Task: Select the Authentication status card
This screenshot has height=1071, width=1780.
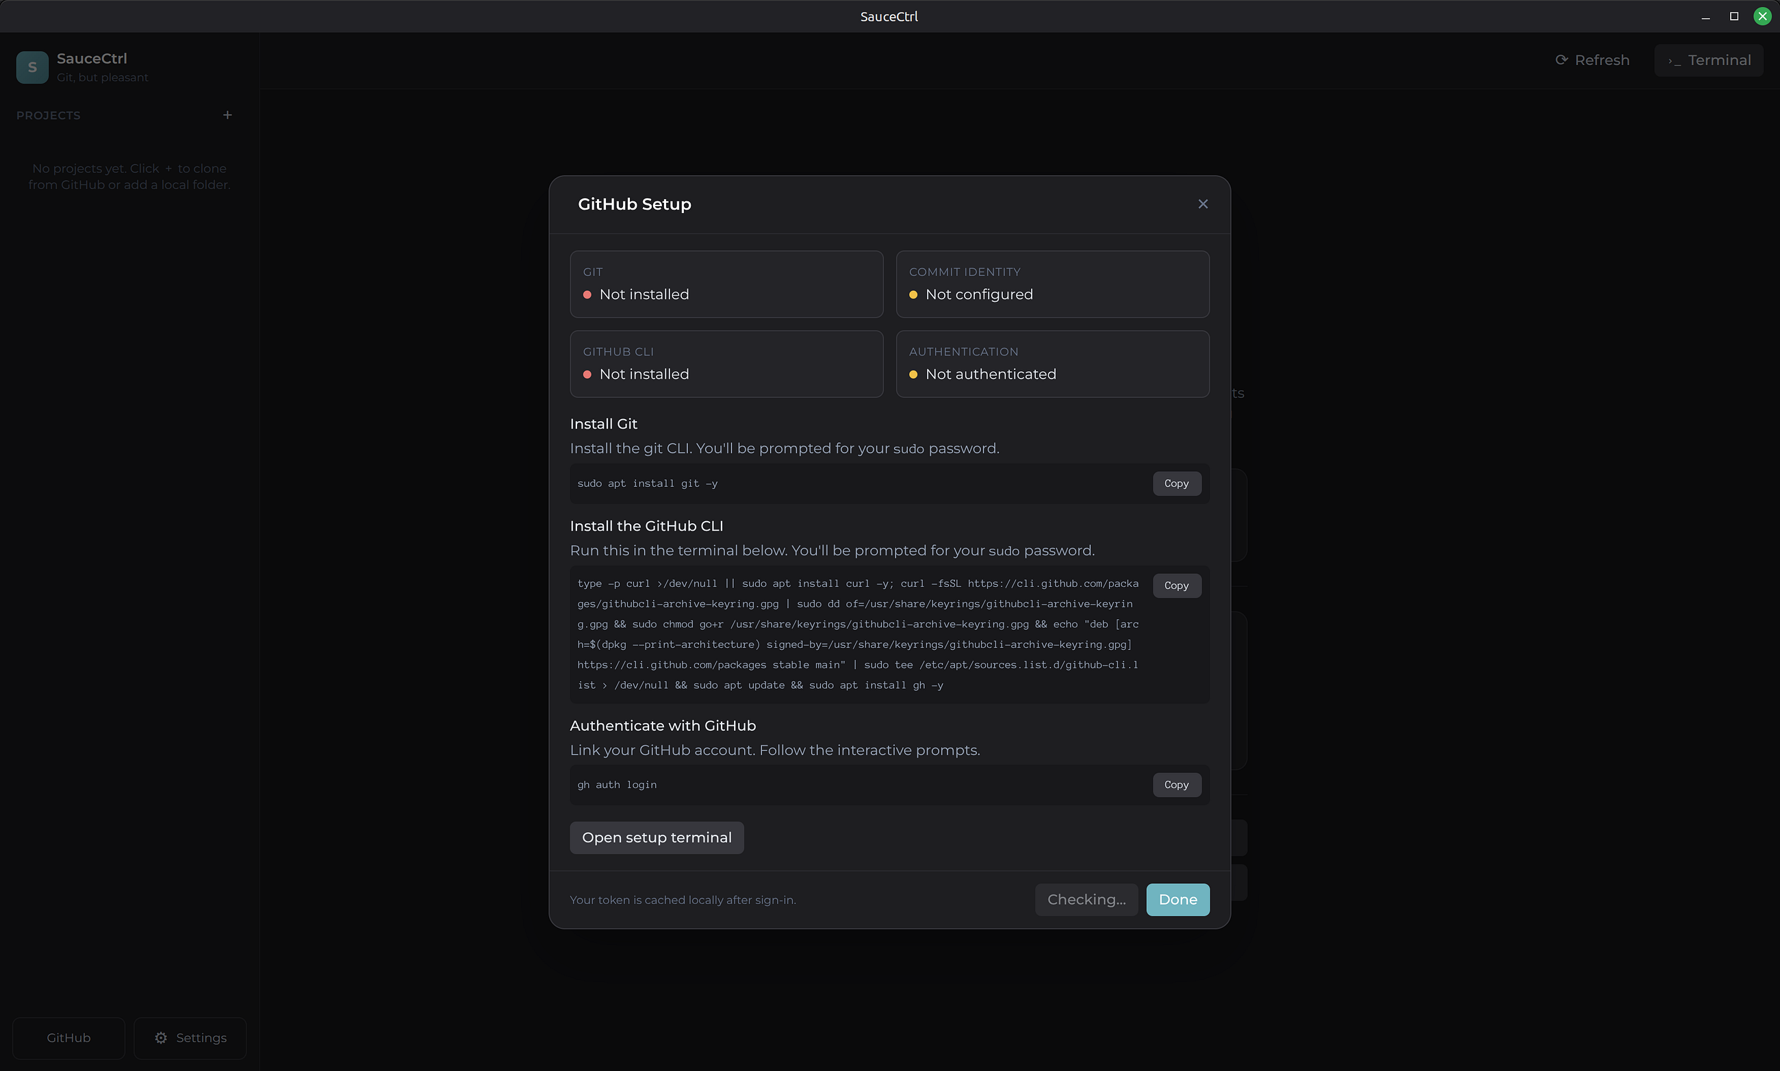Action: click(x=1052, y=364)
